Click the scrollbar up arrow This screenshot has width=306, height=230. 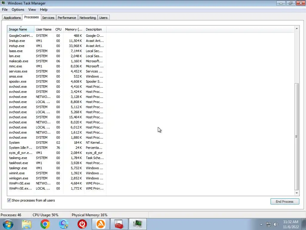click(x=297, y=28)
